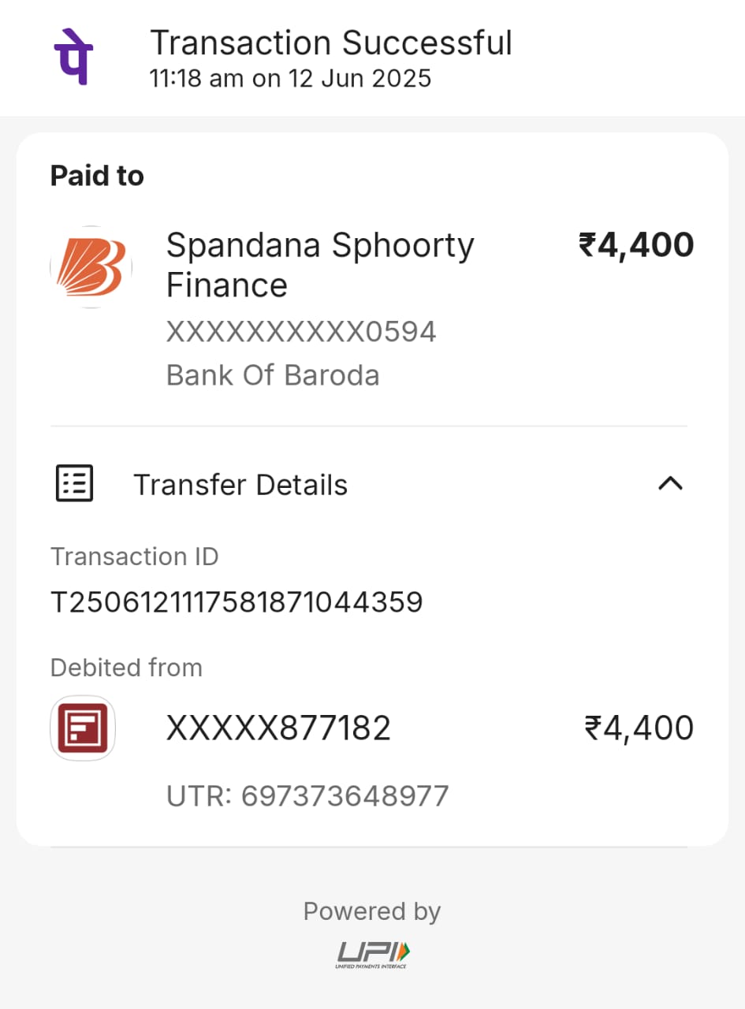Tap the debited amount ₹4,400
Viewport: 745px width, 1009px height.
639,728
